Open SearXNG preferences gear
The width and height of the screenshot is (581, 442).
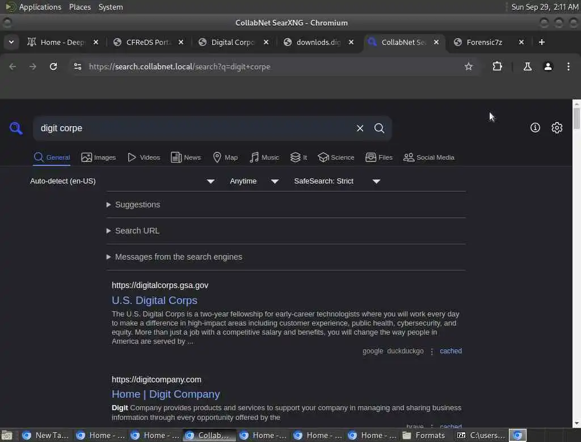557,128
